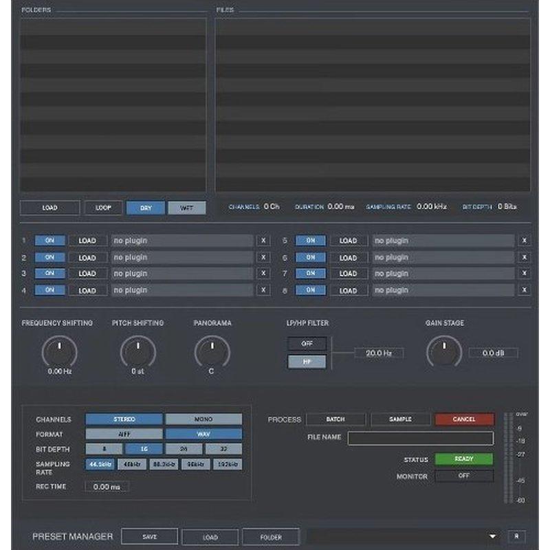The image size is (550, 550).
Task: Toggle slot 1 ON switch
Action: 49,241
